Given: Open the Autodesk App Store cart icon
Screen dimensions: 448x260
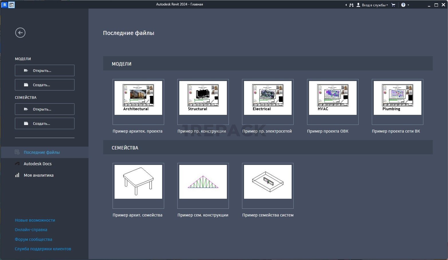Looking at the screenshot, I should pyautogui.click(x=393, y=5).
